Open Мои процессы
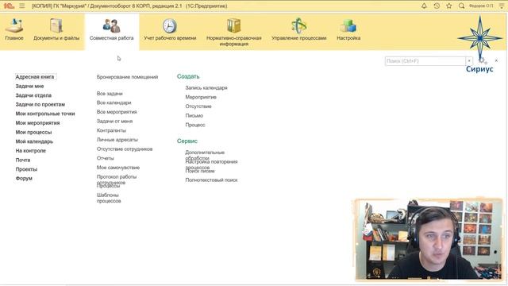Viewport: 508px width, 286px height. tap(33, 133)
